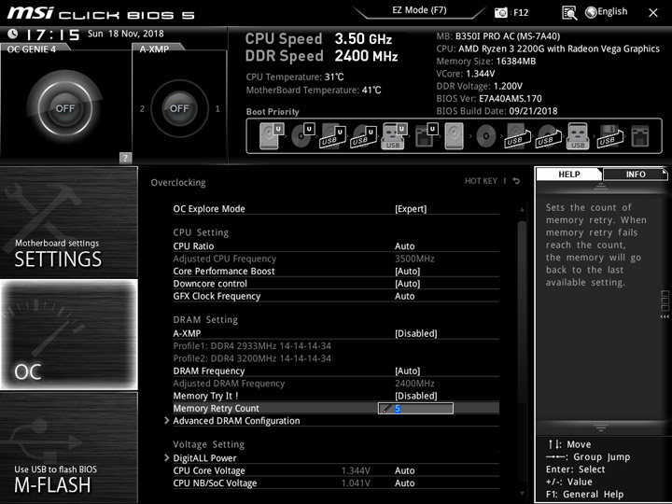
Task: Select the CPU Core Voltage Auto value
Action: point(404,470)
